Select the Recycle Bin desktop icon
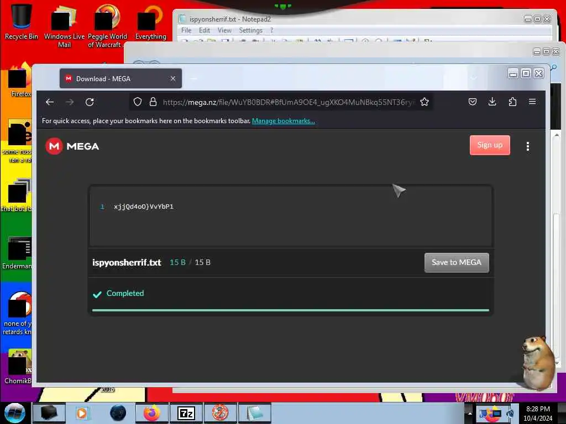 [x=22, y=22]
